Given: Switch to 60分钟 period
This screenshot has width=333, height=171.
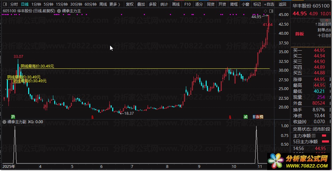Looking at the screenshot, I should [x=91, y=4].
